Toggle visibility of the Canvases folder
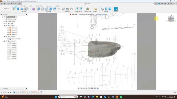 click(x=6, y=37)
